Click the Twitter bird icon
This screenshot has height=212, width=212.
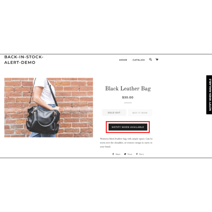coord(125,154)
